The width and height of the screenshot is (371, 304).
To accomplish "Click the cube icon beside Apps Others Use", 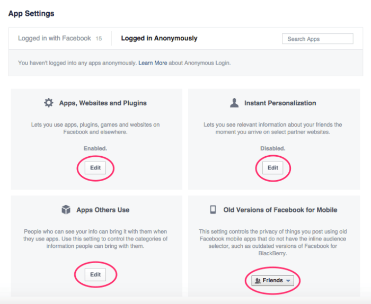I will [66, 210].
